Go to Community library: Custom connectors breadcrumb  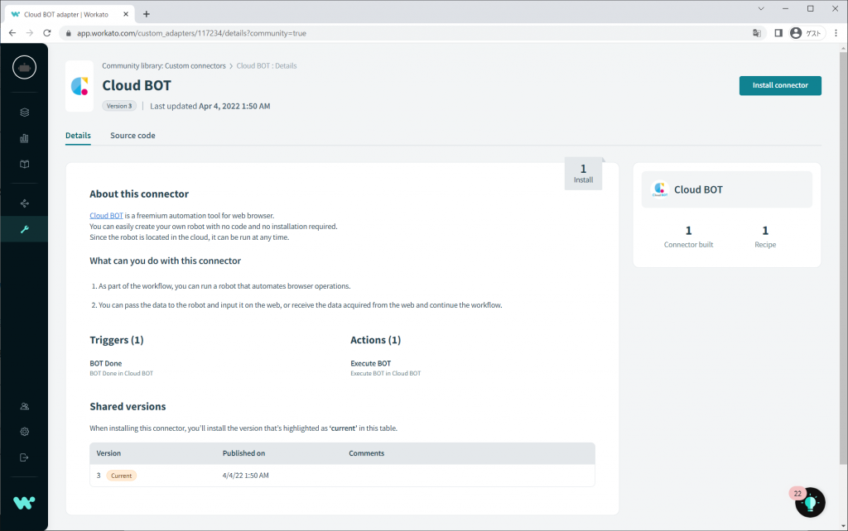click(x=164, y=66)
